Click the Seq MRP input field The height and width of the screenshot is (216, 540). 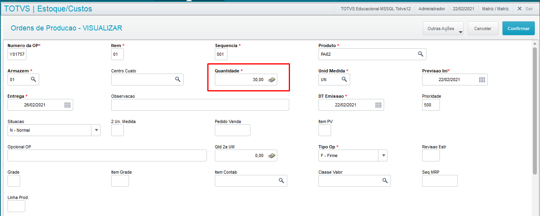click(440, 181)
